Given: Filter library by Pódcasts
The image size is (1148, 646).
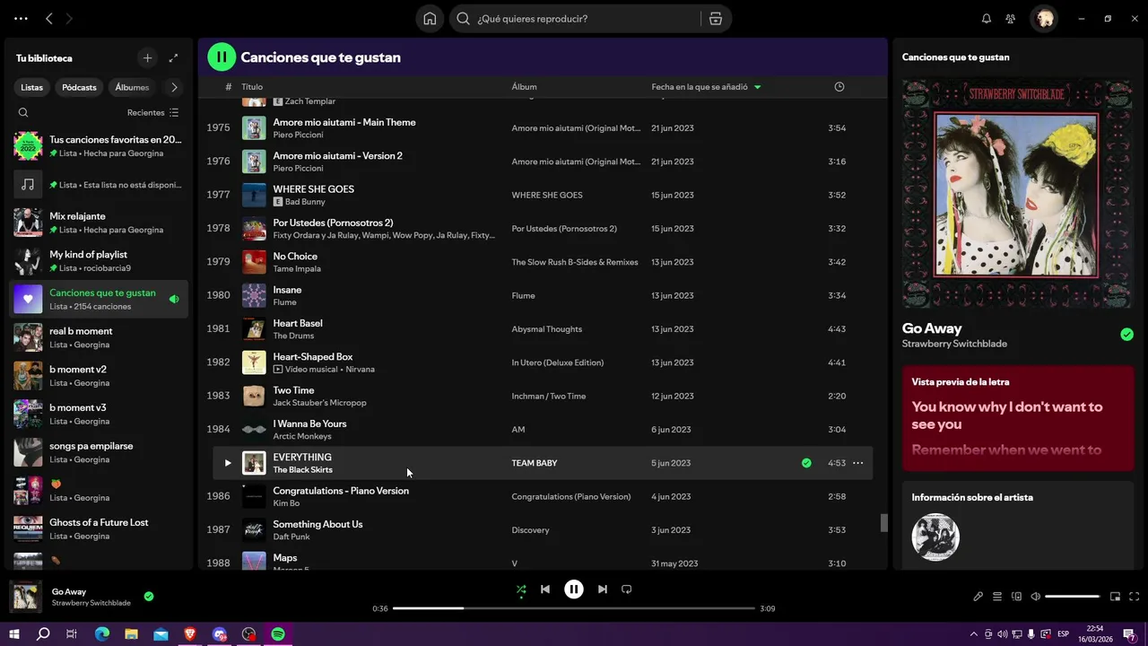Looking at the screenshot, I should click(79, 88).
